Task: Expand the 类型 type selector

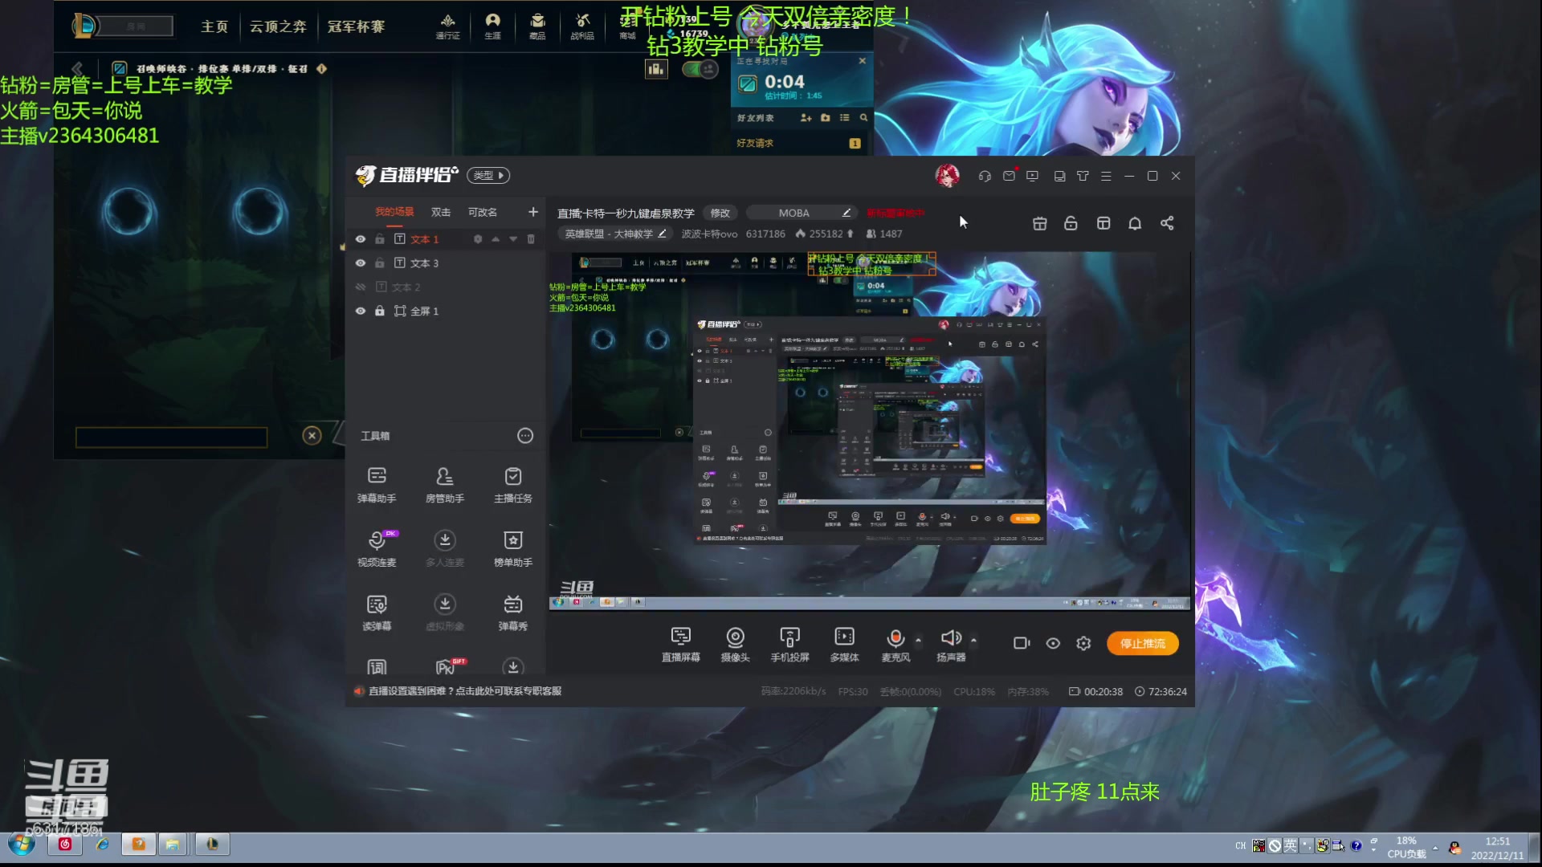Action: click(x=488, y=175)
